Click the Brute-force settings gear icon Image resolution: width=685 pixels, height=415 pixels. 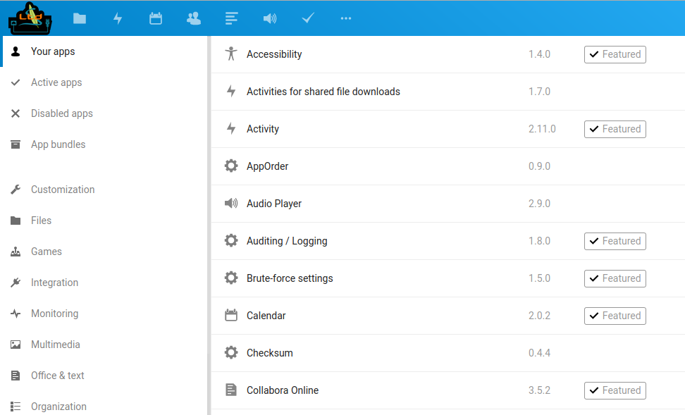(x=231, y=278)
